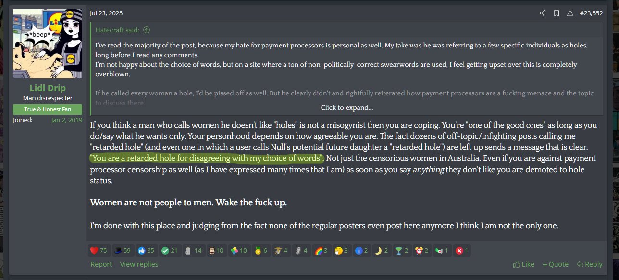Image resolution: width=619 pixels, height=280 pixels.
Task: Click the blue thumbs up reaction with 35
Action: point(146,250)
